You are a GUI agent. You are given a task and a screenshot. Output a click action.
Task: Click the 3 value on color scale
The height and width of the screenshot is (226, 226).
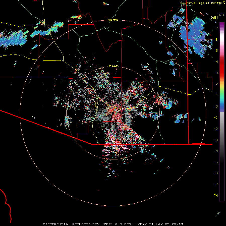217,73
